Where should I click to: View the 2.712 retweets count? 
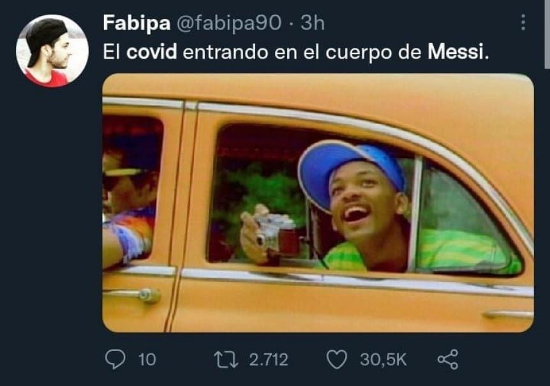click(269, 360)
